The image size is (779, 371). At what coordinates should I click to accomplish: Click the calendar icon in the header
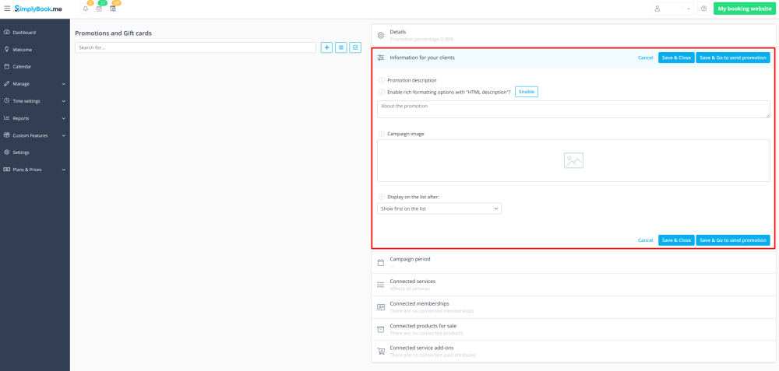113,9
